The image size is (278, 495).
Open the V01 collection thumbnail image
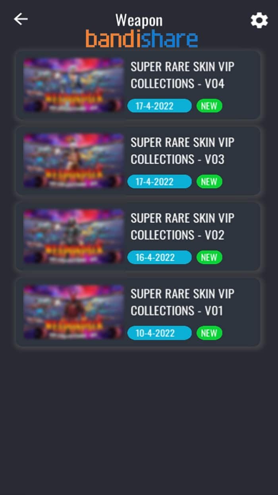[74, 312]
